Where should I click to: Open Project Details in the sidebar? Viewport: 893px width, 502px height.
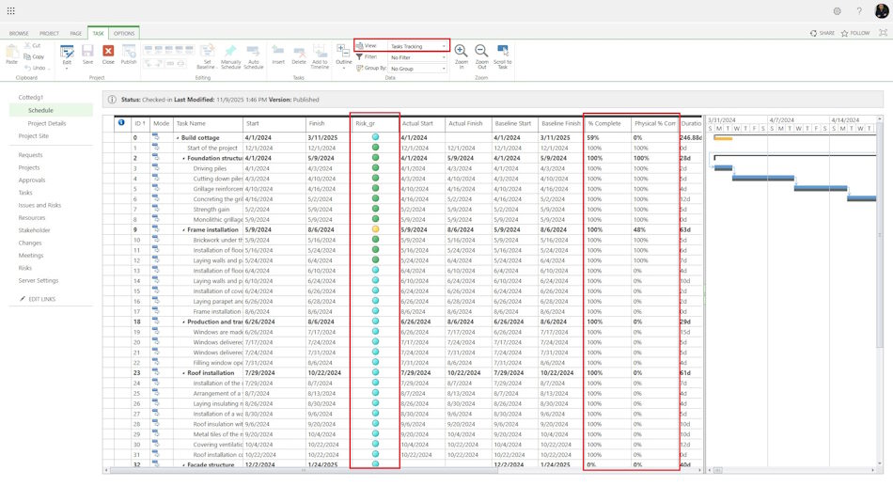tap(47, 124)
